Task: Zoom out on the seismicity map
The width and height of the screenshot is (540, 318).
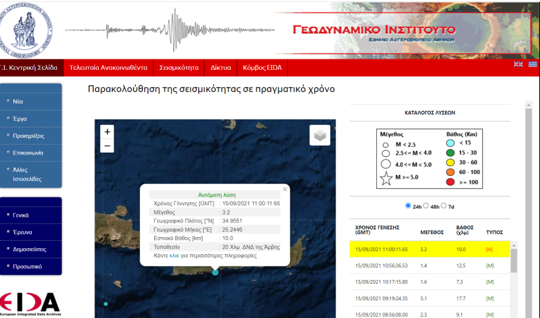Action: pos(107,146)
